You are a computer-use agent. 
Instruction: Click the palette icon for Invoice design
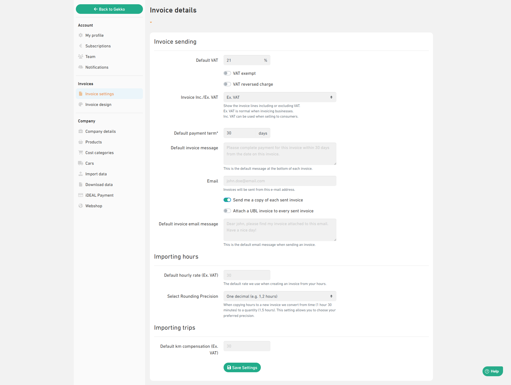(81, 104)
